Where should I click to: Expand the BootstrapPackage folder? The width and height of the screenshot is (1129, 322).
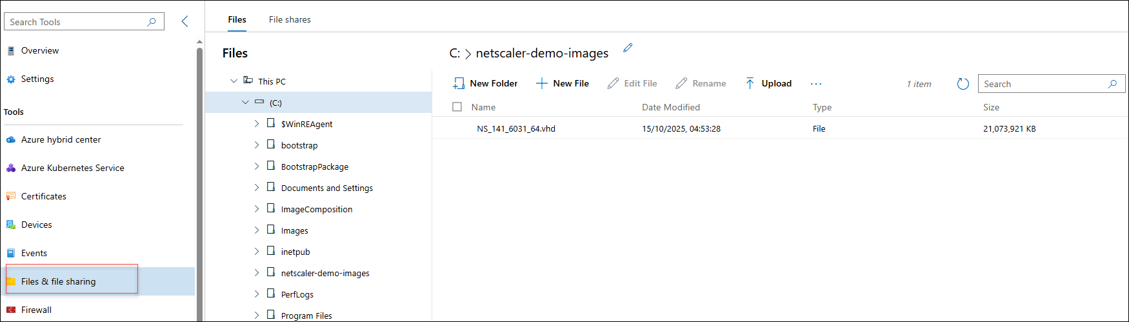(257, 166)
